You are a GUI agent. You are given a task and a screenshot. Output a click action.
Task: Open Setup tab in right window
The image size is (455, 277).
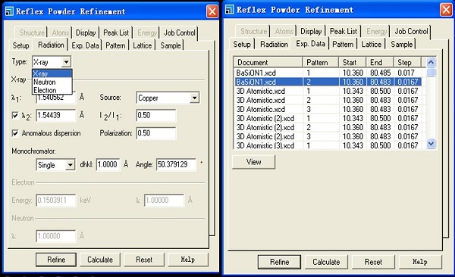[242, 45]
